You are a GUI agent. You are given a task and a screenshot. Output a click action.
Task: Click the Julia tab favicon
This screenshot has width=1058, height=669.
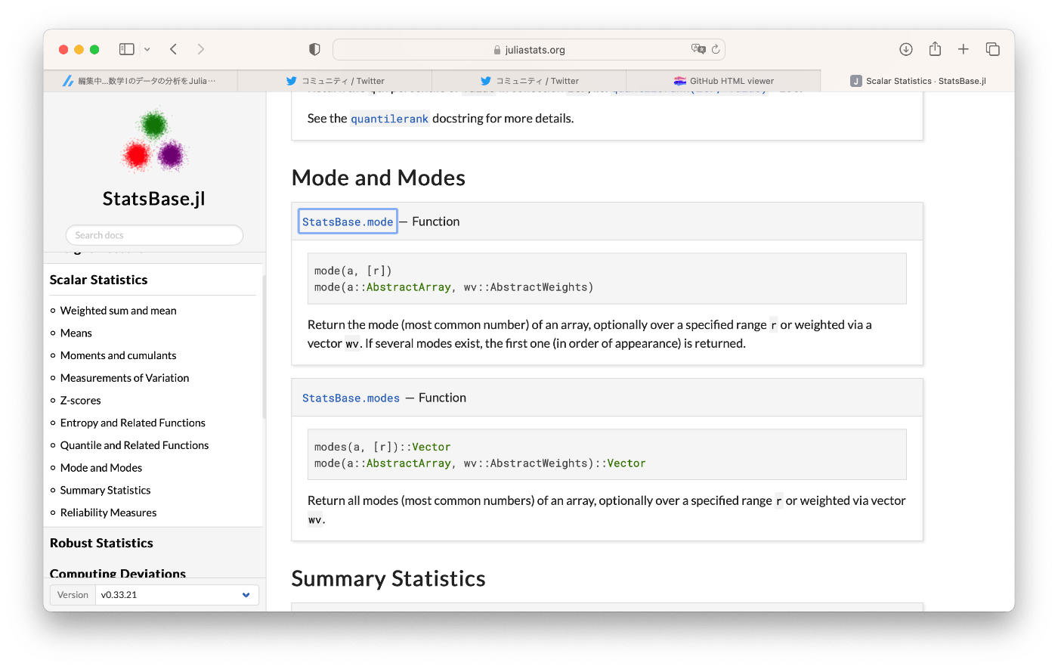tap(68, 81)
